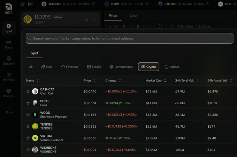Click the PONS token icon
This screenshot has height=157, width=237.
[35, 103]
